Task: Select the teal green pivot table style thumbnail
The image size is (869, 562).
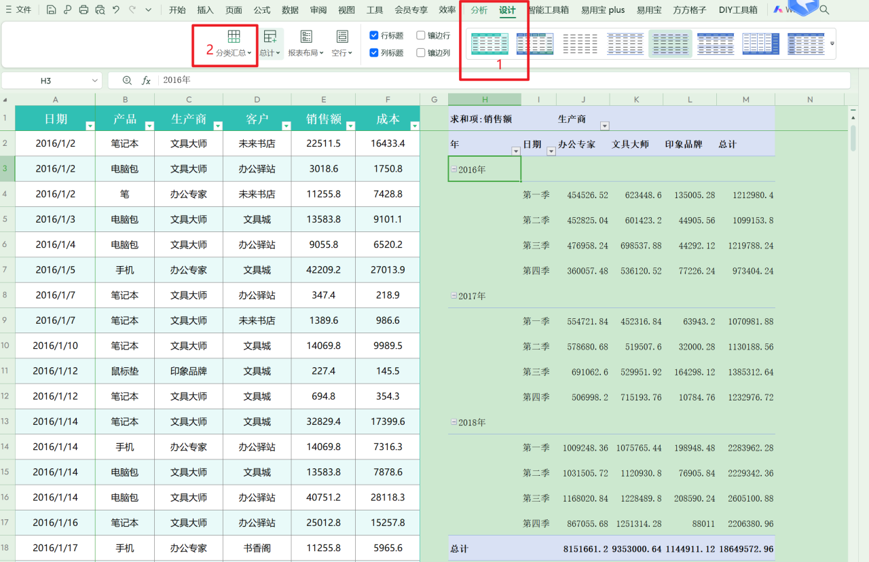Action: pyautogui.click(x=490, y=43)
